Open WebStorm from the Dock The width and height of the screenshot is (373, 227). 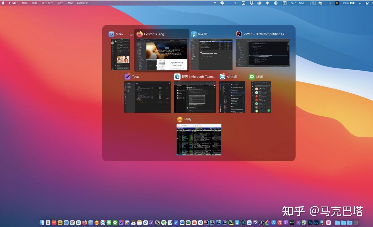click(219, 223)
